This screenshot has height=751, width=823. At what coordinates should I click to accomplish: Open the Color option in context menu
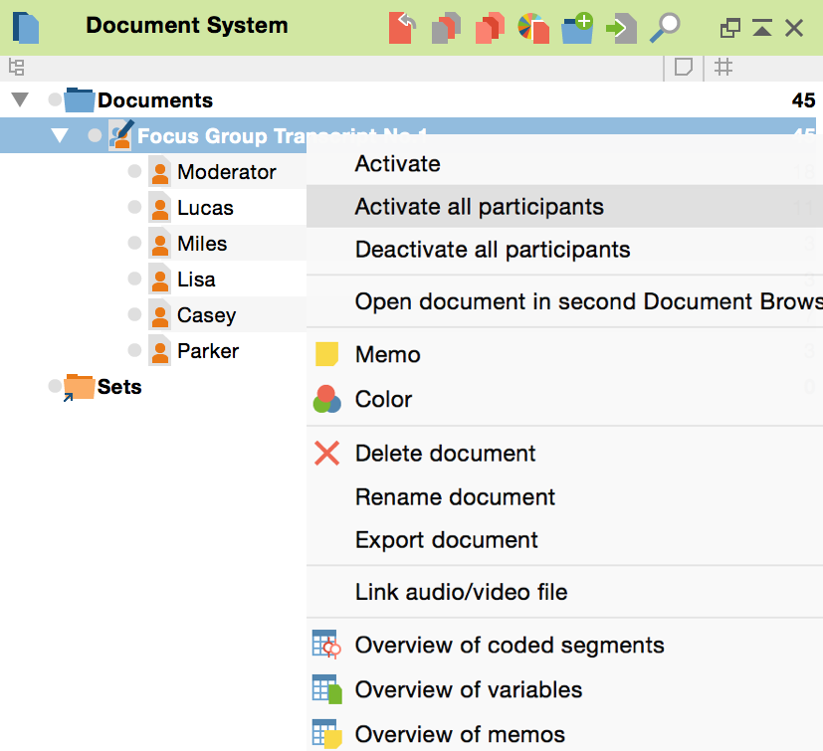click(x=383, y=399)
